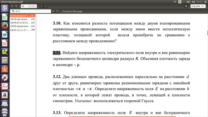Screen dimensions: 208x117
Task: Click the page number field showing 56
Action: point(29,6)
